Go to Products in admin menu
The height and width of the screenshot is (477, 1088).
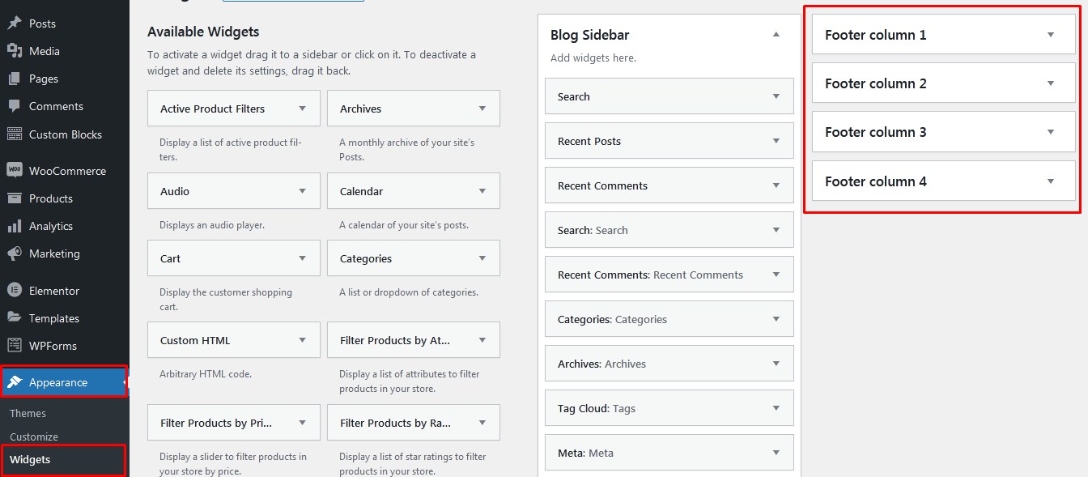coord(51,198)
